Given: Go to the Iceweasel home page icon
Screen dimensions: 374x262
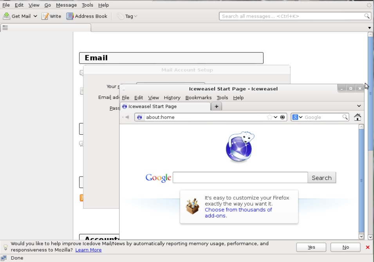Looking at the screenshot, I should 357,117.
